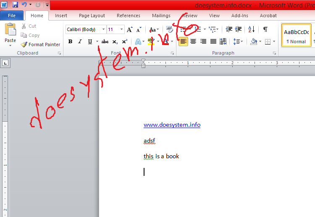Open the Add-Ins tab
Viewport: 315px width, 217px height.
[239, 16]
